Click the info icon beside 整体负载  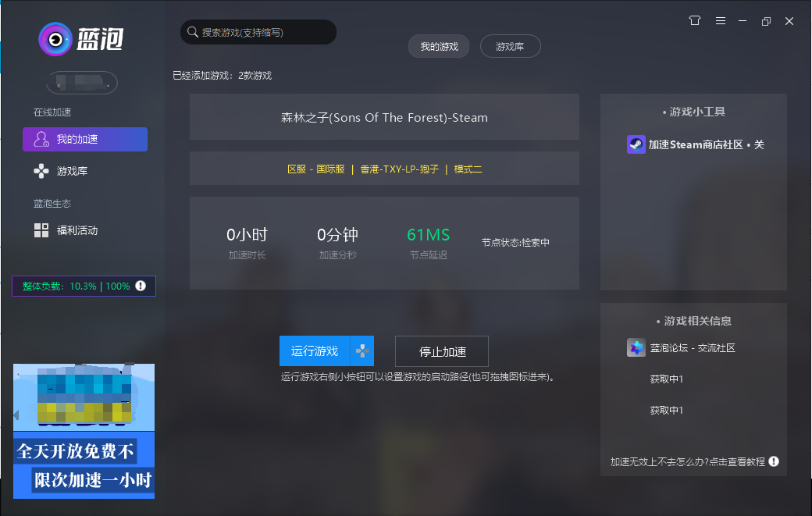(x=141, y=286)
